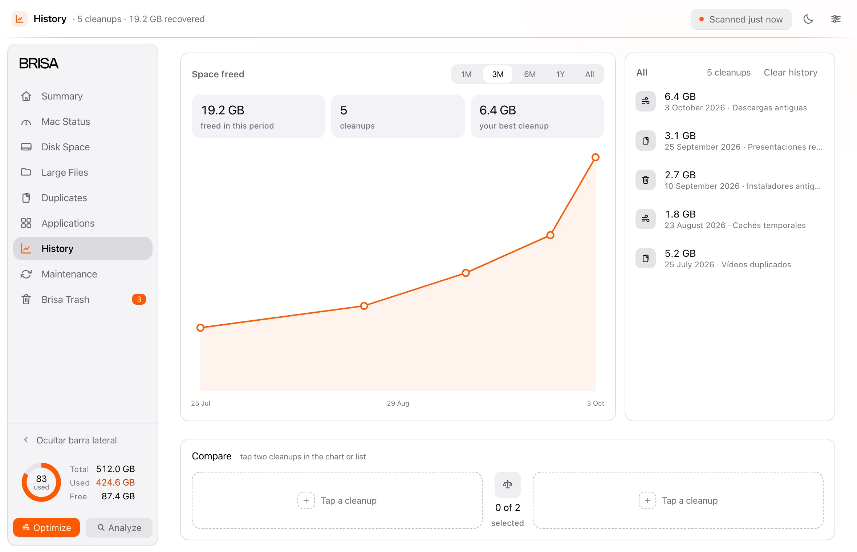Click the Duplicates file icon in sidebar
The height and width of the screenshot is (552, 857).
click(x=26, y=198)
